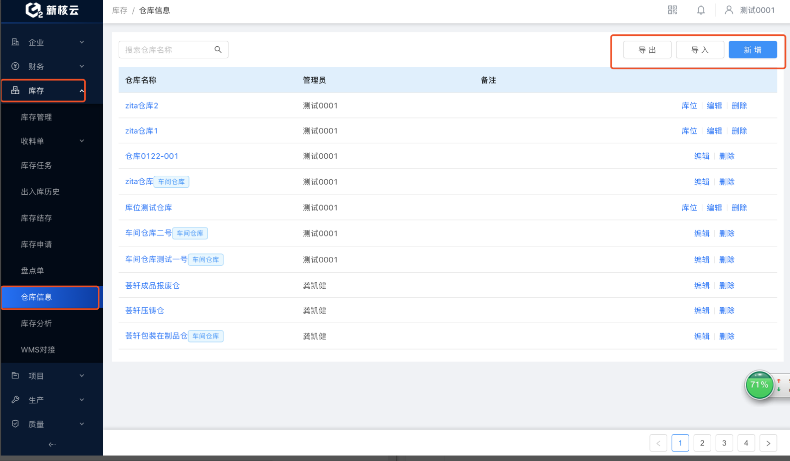Viewport: 790px width, 461px height.
Task: Open WMS对接 in the sidebar
Action: click(x=38, y=350)
